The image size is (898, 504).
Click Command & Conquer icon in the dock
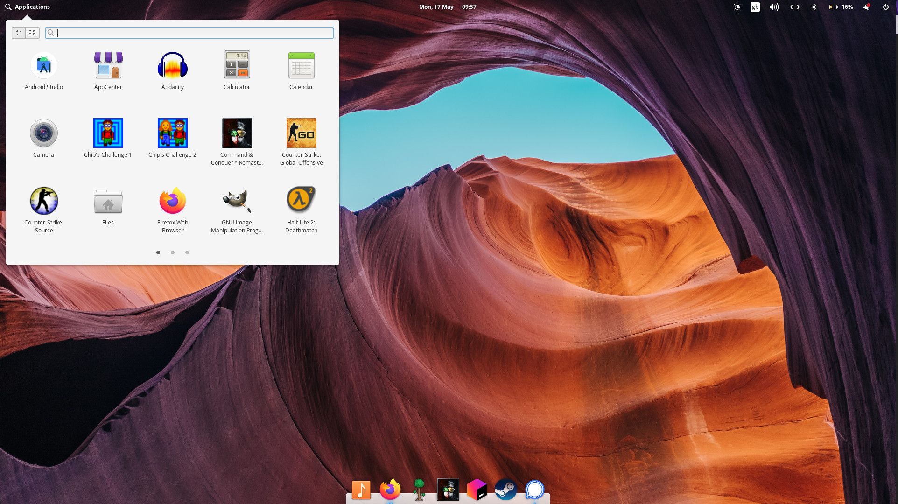[448, 490]
